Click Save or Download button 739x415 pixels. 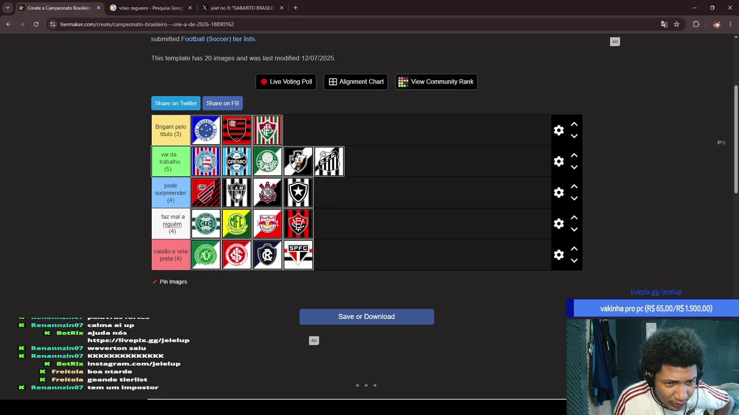point(367,316)
